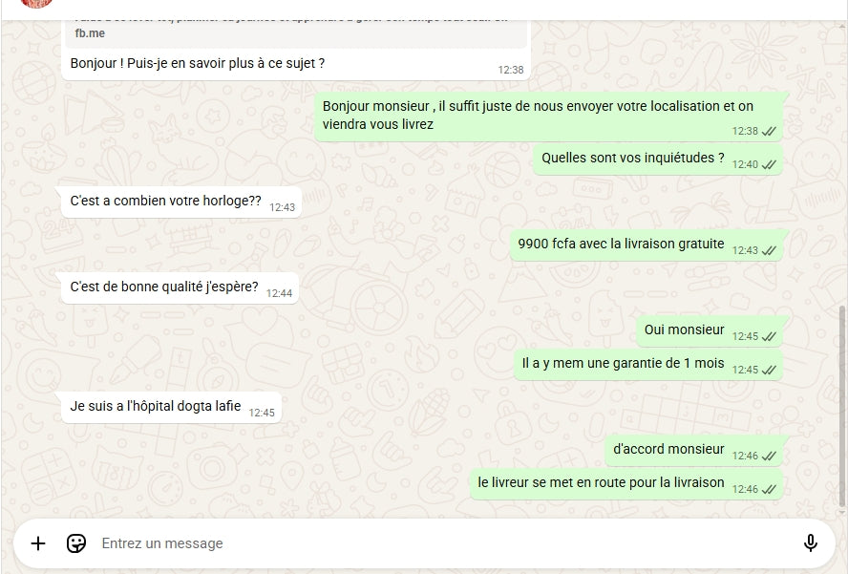Viewport: 848px width, 574px height.
Task: Select message 'Je suis a l'hôpital dogta lafie'
Action: pos(156,406)
